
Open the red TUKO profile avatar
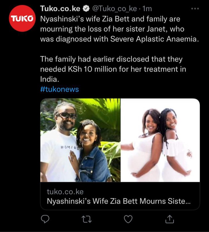(x=22, y=18)
